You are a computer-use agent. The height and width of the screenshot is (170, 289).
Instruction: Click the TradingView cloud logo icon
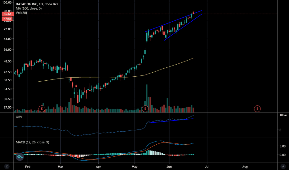pyautogui.click(x=20, y=157)
